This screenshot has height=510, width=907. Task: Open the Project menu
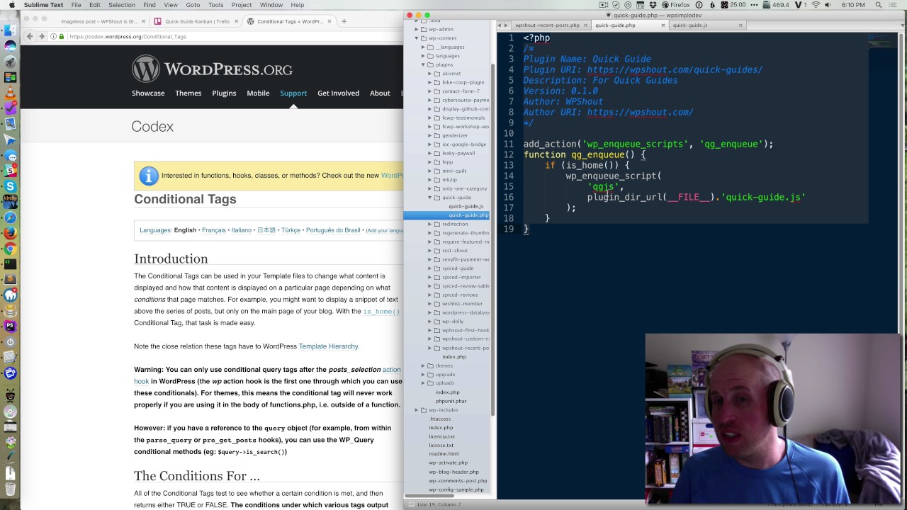(241, 5)
